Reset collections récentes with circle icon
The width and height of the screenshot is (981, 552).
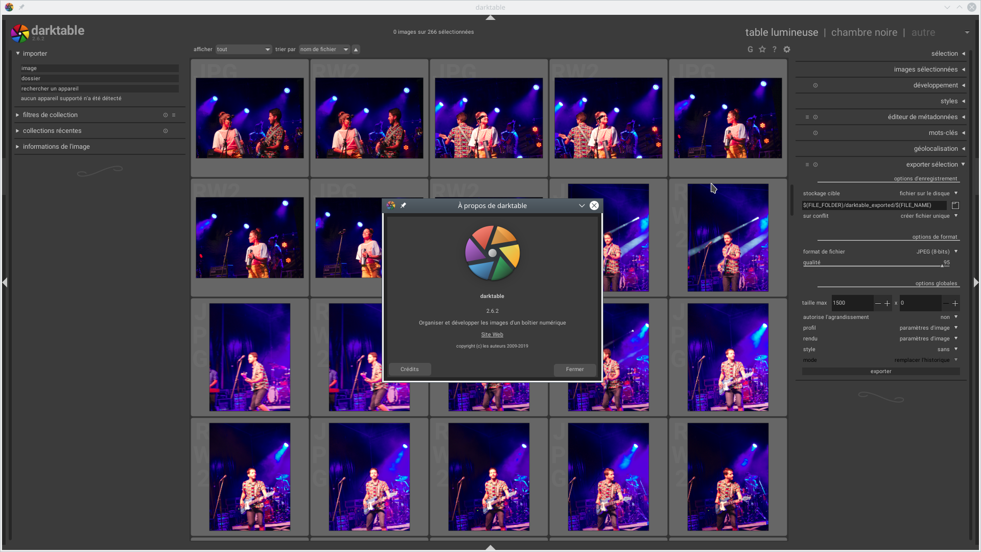(166, 131)
